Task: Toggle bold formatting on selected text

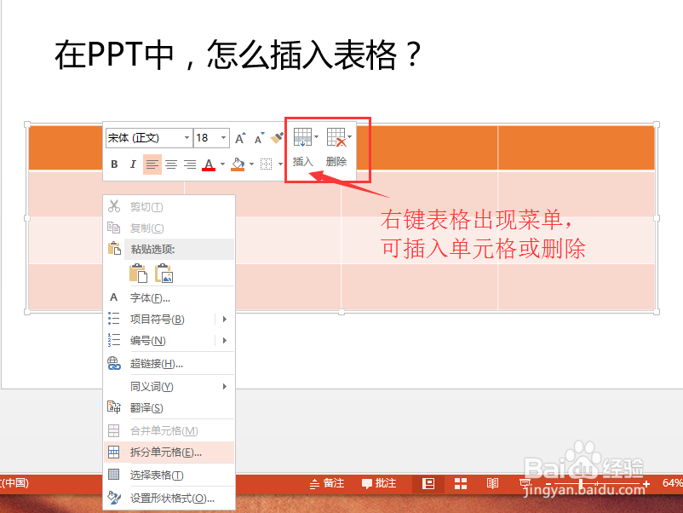Action: coord(113,164)
